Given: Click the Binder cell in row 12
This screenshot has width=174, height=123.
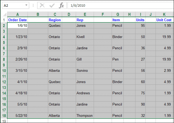Looking at the screenshot, I should 118,82.
